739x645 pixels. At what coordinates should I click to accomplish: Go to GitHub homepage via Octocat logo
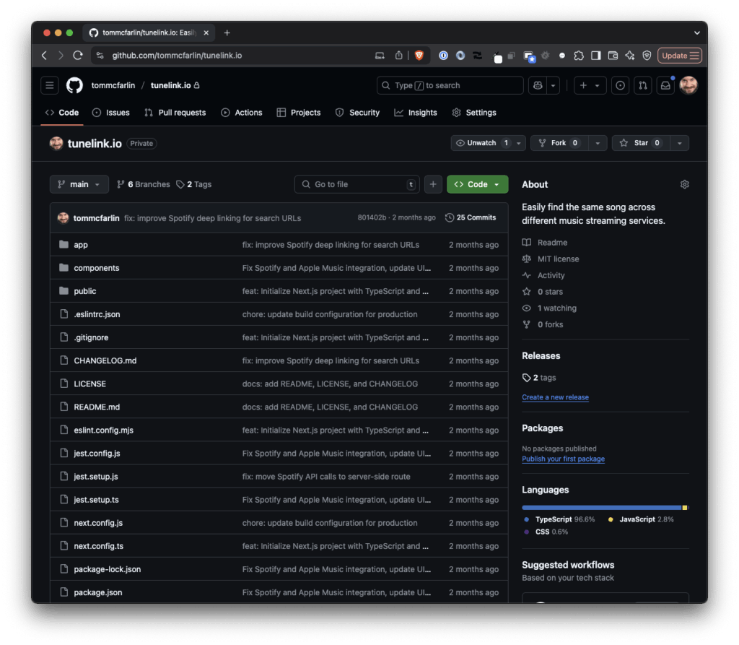(74, 85)
